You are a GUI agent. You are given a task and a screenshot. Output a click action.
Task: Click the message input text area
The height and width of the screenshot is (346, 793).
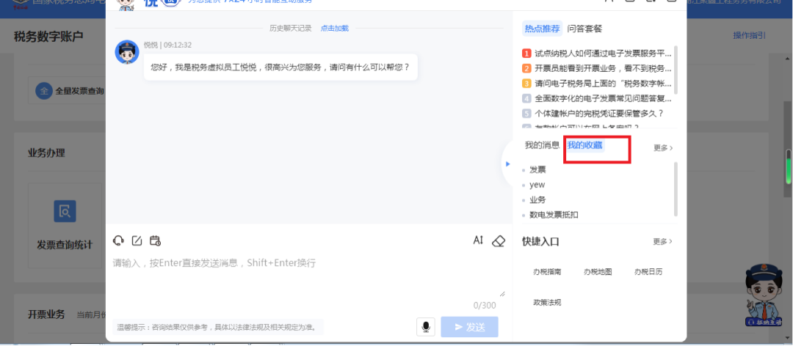point(308,276)
